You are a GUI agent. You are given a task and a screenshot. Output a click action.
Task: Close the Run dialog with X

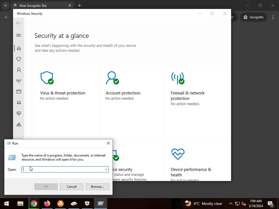pyautogui.click(x=108, y=143)
